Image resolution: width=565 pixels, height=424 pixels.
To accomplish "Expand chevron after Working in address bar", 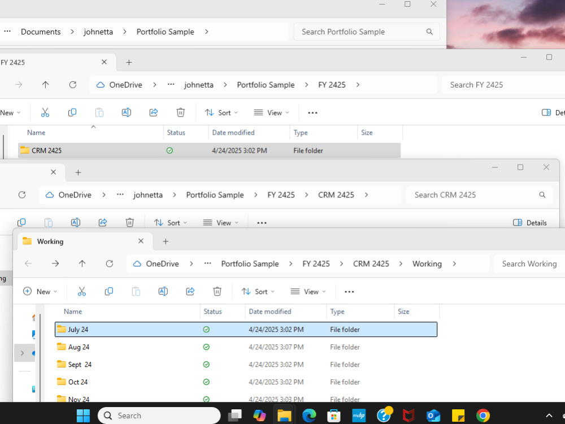I will (x=454, y=263).
